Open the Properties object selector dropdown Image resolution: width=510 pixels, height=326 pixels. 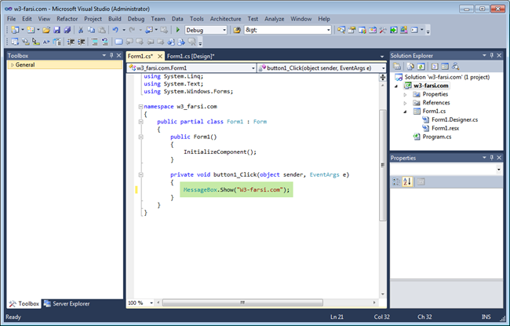point(498,169)
